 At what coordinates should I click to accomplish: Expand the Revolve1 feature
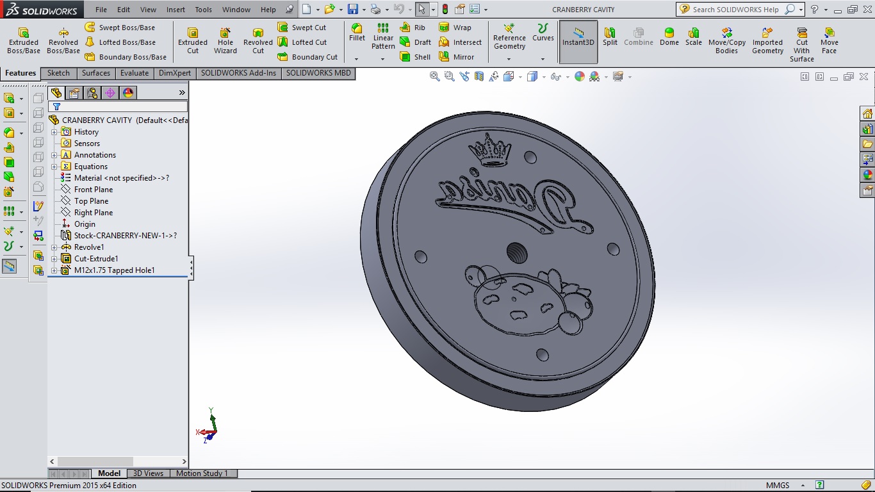click(x=54, y=247)
